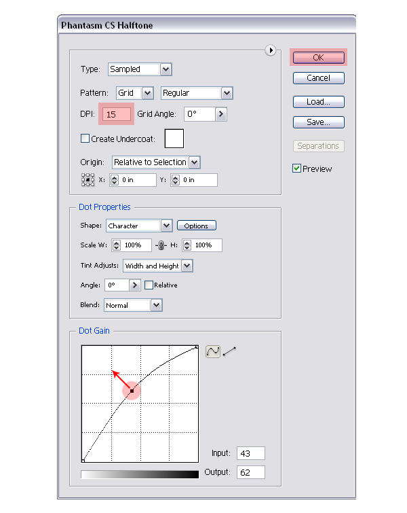Click the Grid Angle value field
The image size is (407, 513).
[x=199, y=114]
